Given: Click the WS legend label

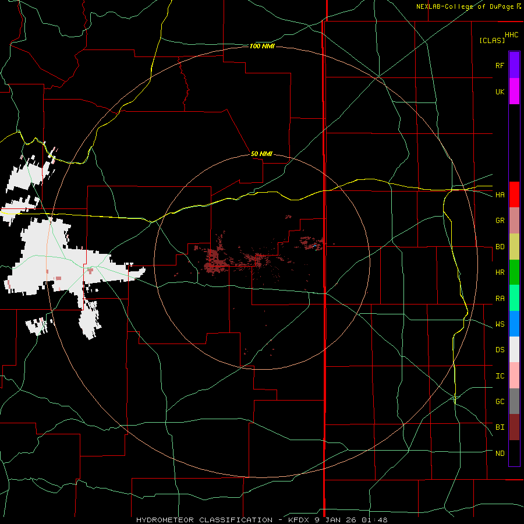Looking at the screenshot, I should coord(500,324).
